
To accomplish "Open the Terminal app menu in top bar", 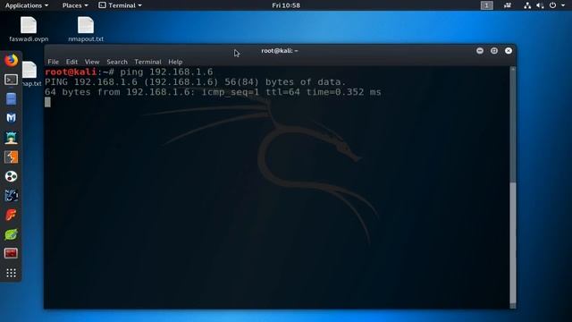I will click(120, 5).
